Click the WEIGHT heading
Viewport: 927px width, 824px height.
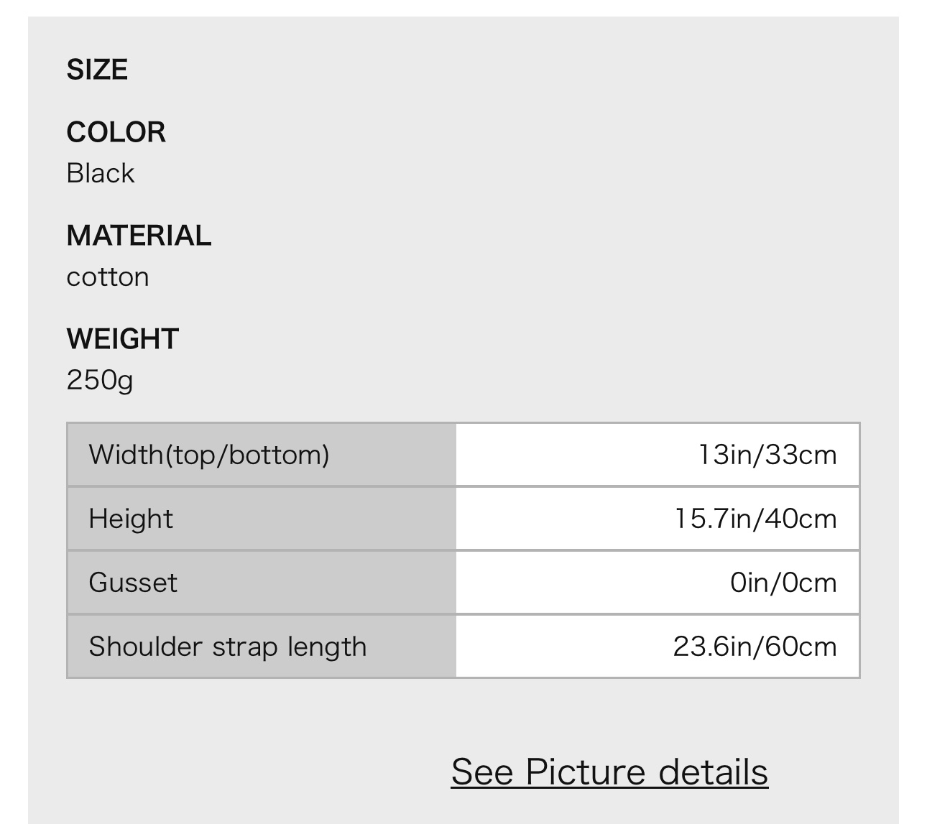click(x=121, y=338)
